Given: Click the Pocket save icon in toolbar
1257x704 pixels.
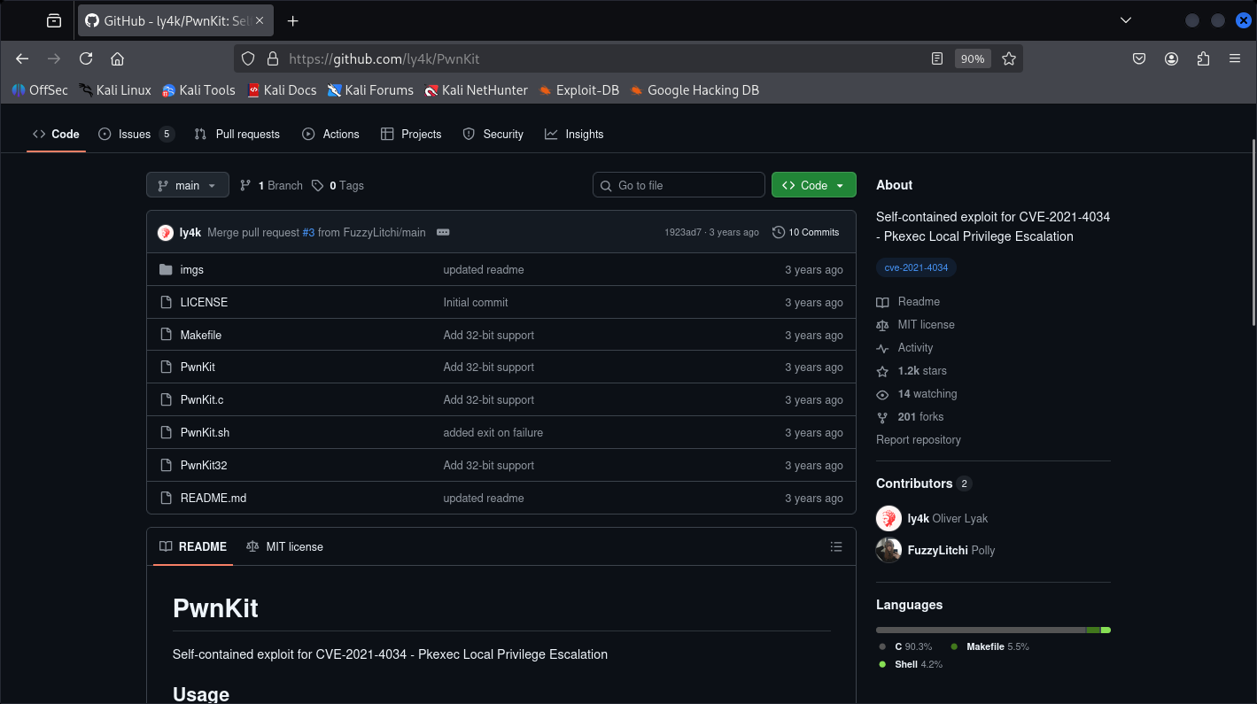Looking at the screenshot, I should coord(1139,58).
